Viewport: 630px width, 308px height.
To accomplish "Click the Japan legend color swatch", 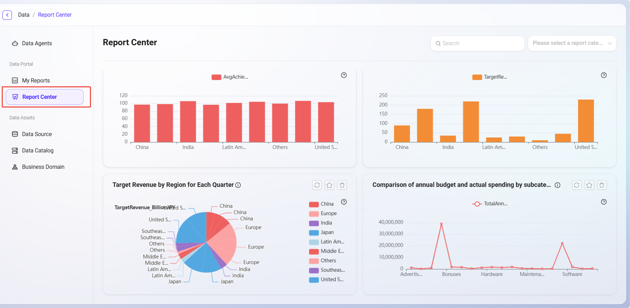I will 314,232.
